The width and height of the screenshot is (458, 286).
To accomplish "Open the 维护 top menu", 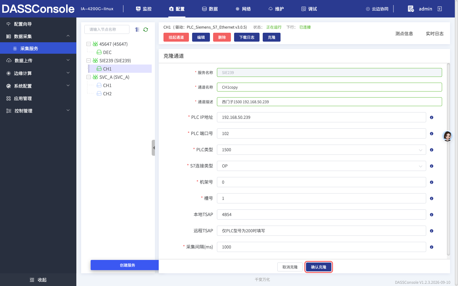I will [x=276, y=9].
